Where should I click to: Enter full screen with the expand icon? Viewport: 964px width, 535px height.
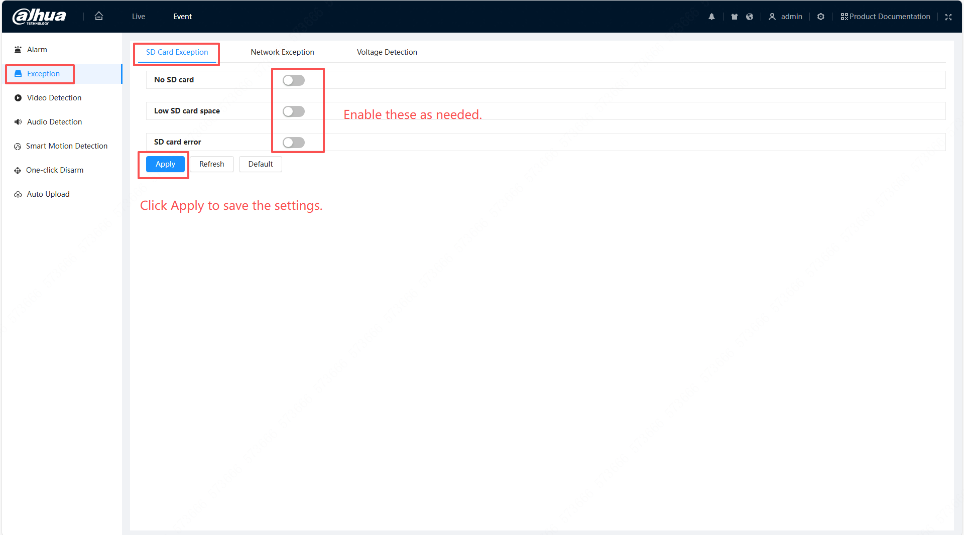pos(948,17)
